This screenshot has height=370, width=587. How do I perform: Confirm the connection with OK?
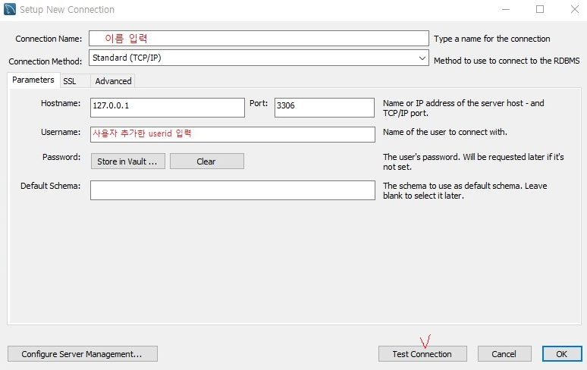coord(561,354)
